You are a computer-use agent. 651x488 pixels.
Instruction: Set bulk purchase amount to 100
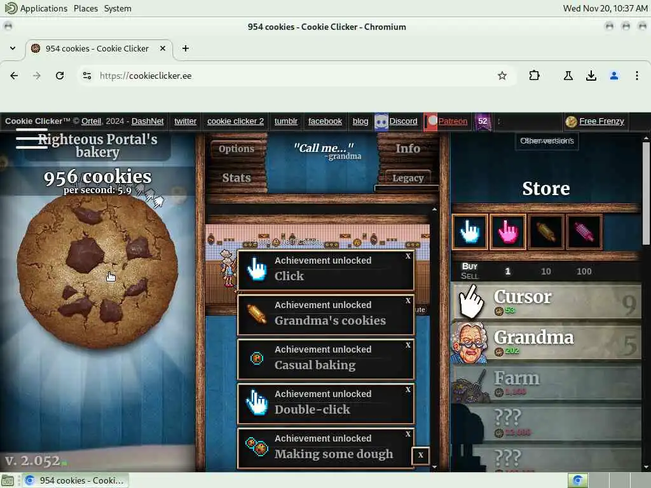[584, 271]
